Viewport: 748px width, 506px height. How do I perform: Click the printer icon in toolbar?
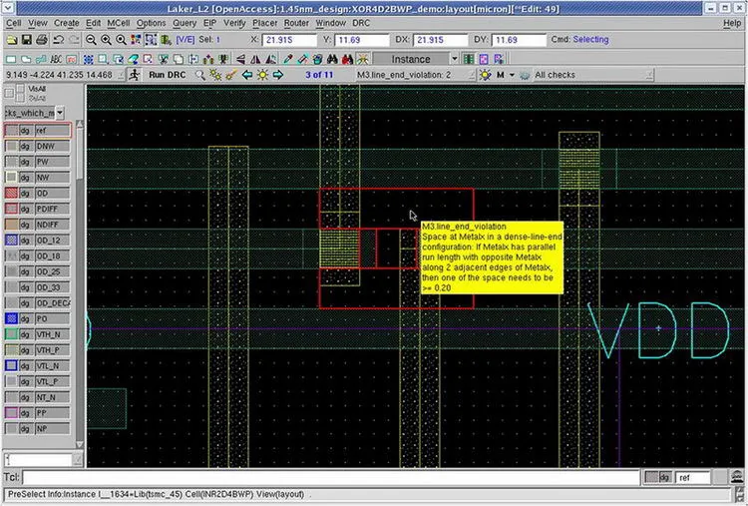[42, 40]
